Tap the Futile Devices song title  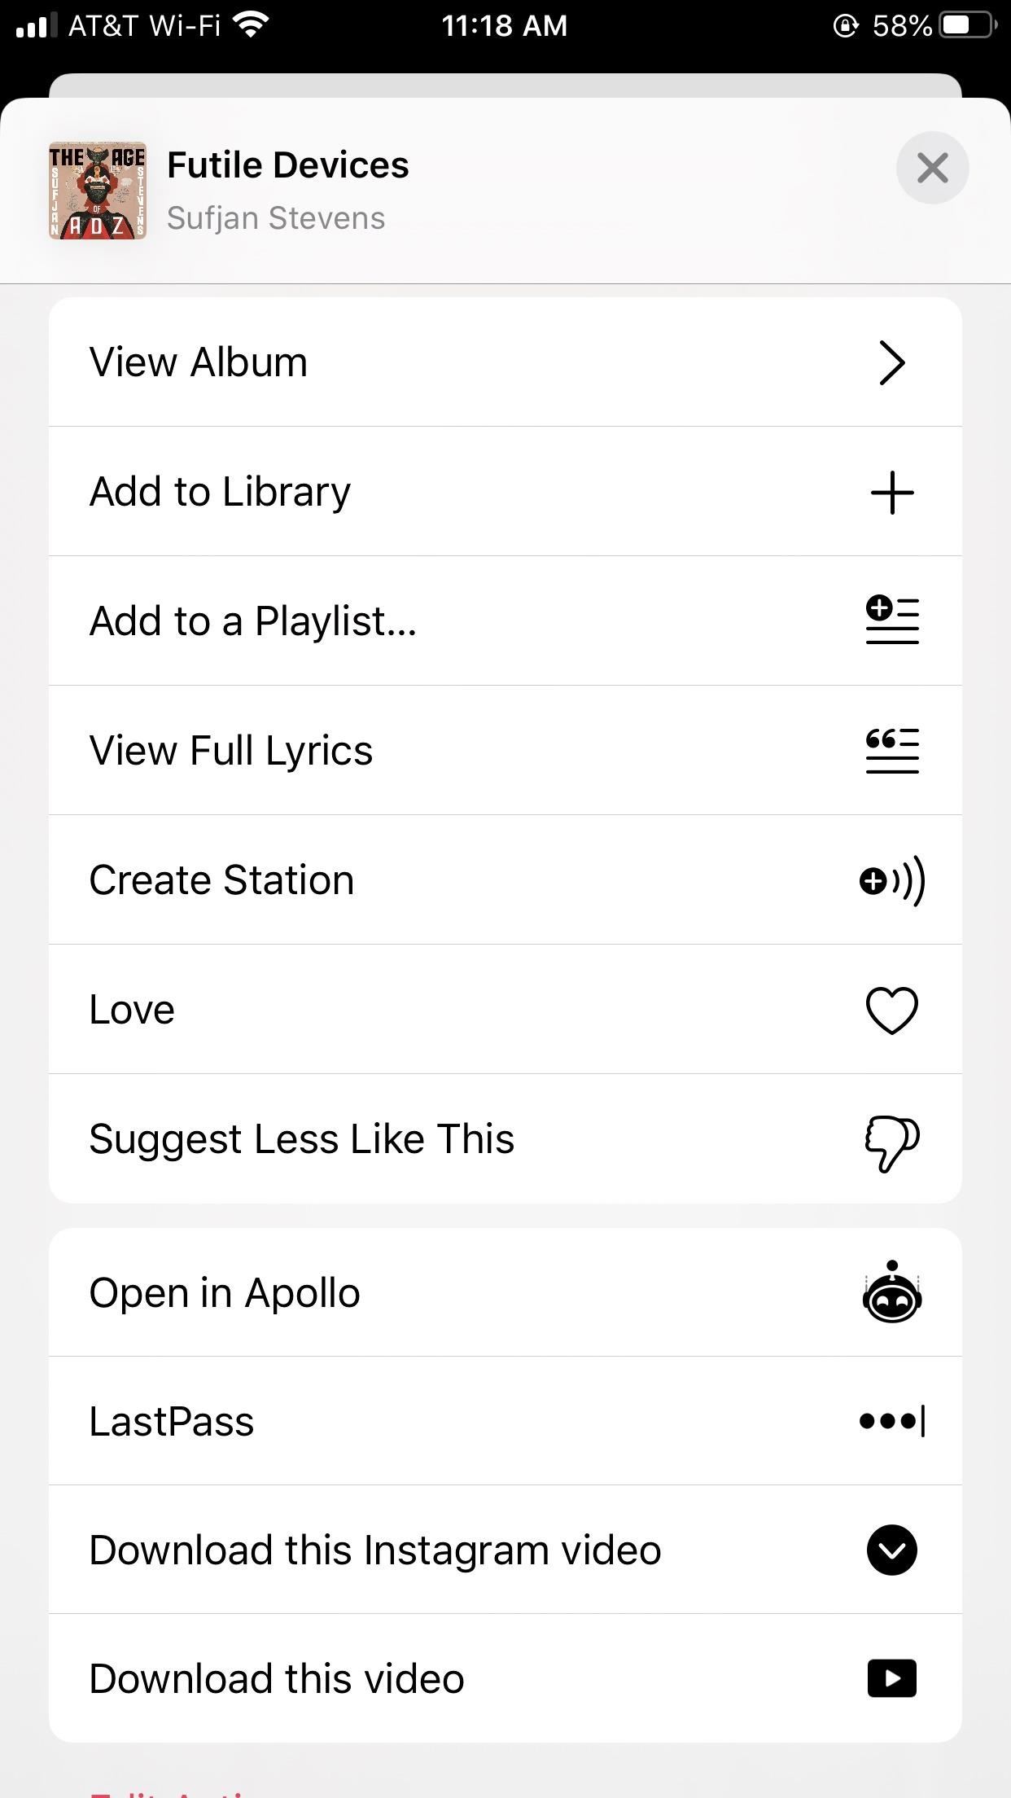288,165
